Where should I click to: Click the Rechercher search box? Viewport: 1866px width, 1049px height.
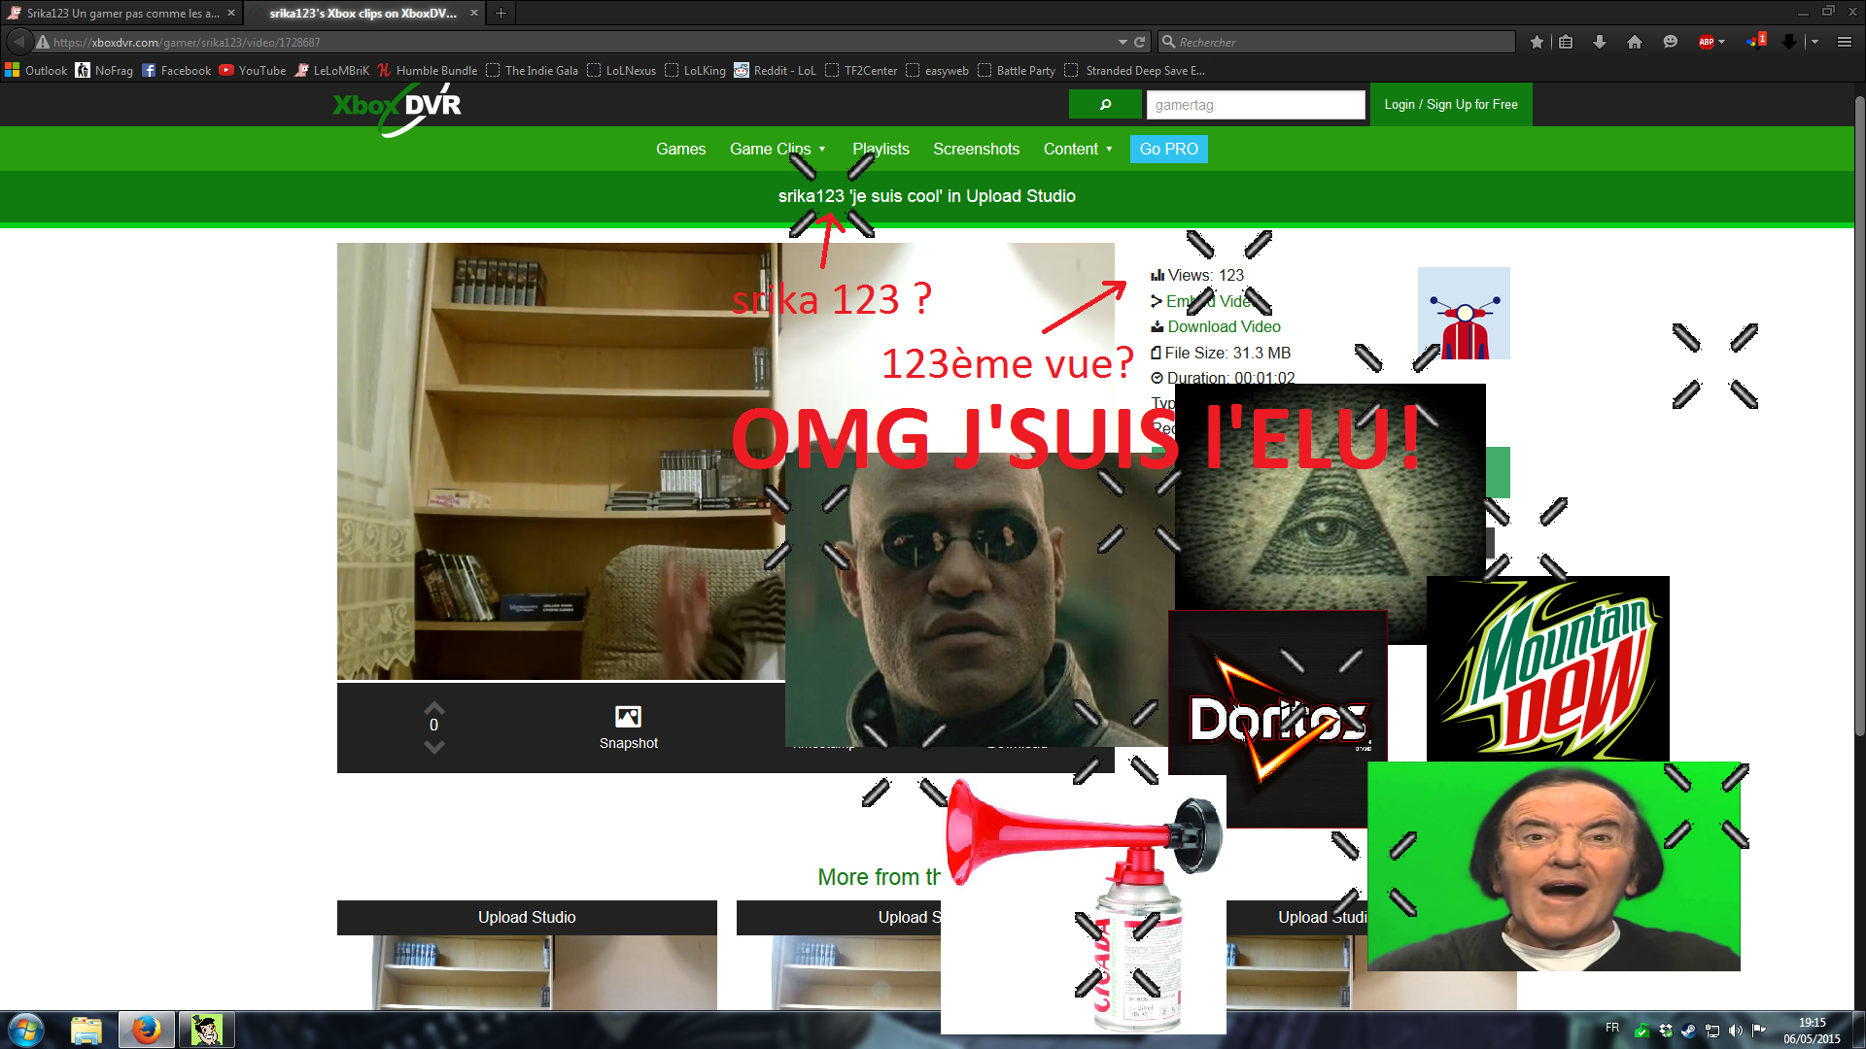[1336, 42]
